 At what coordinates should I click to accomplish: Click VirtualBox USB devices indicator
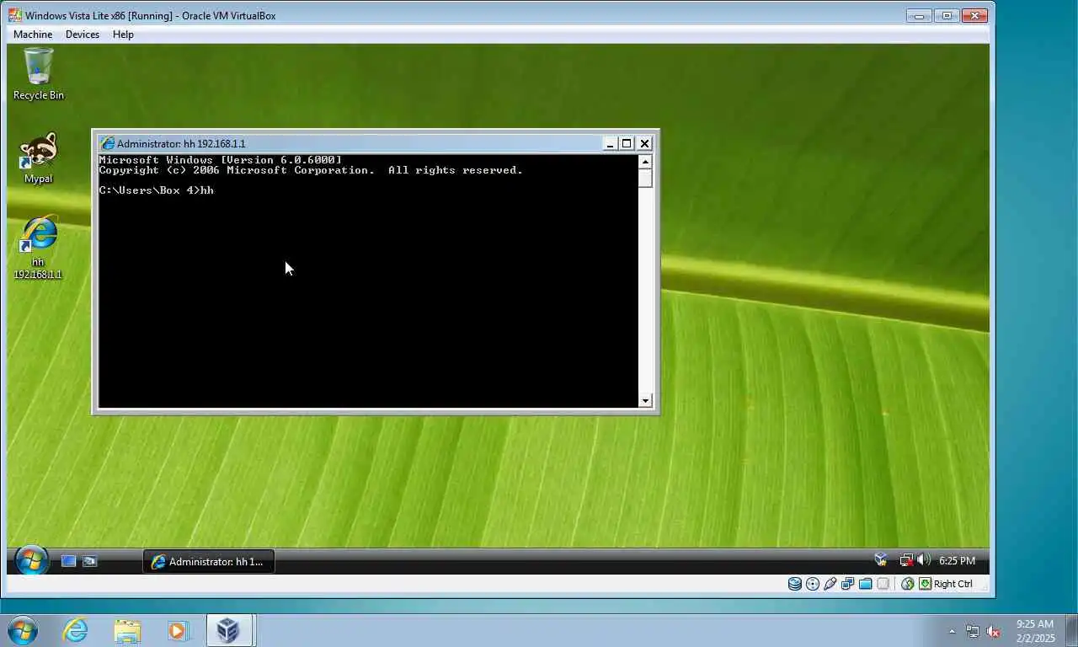[x=830, y=584]
